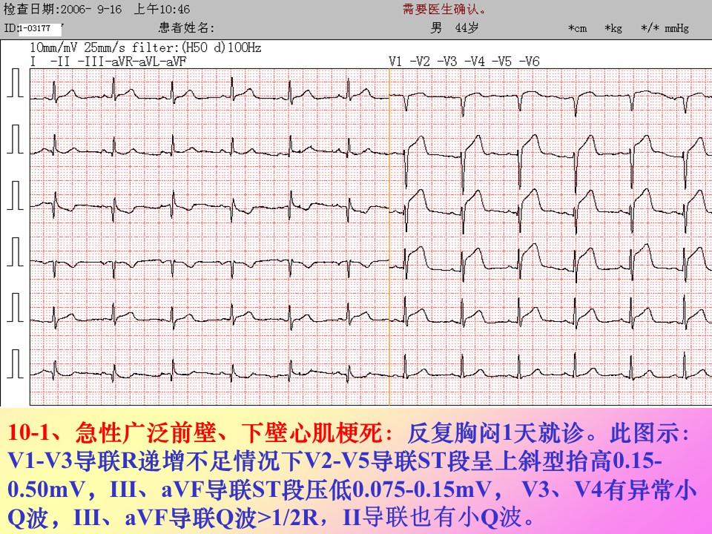The image size is (712, 534).
Task: Click the paper speed text 25mm/s
Action: tap(105, 47)
